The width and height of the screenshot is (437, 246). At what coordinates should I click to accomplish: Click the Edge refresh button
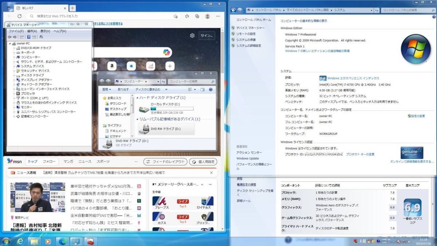click(x=20, y=16)
